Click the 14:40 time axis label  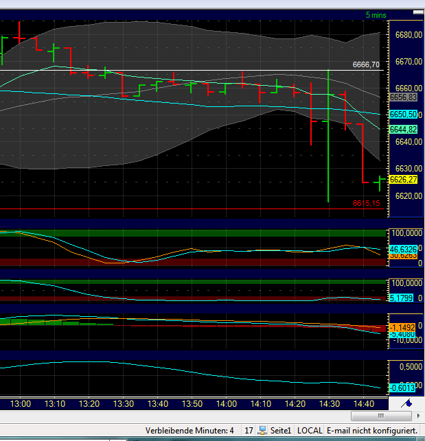coord(364,404)
